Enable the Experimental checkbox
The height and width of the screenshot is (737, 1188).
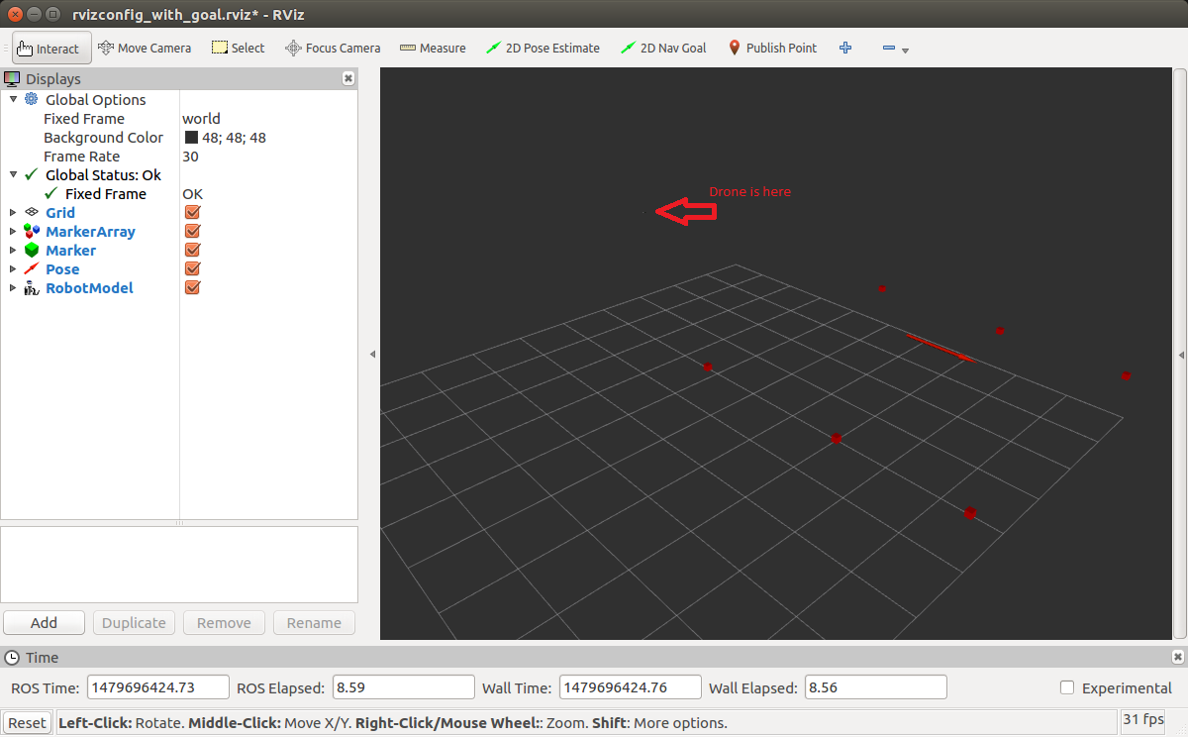tap(1067, 687)
